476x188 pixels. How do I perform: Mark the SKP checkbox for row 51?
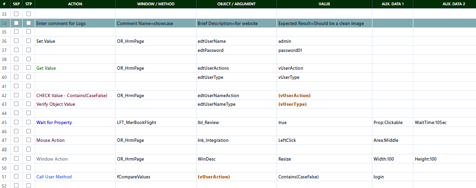(x=16, y=176)
